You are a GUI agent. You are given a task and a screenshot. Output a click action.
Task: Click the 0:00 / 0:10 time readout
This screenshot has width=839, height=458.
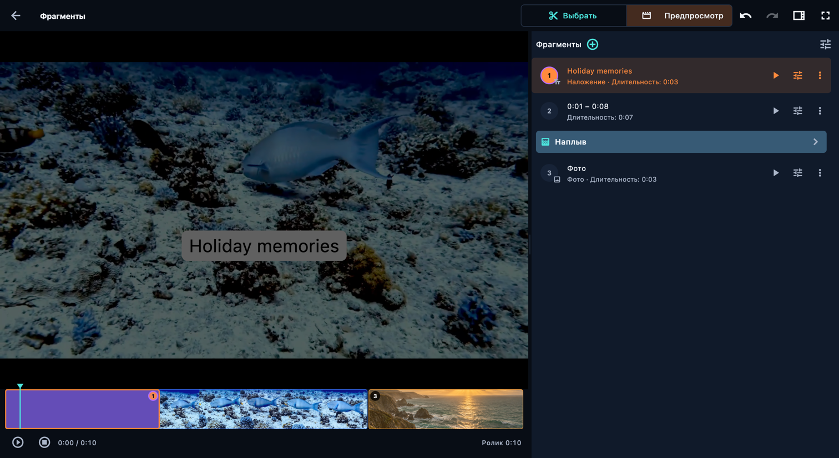(x=77, y=443)
